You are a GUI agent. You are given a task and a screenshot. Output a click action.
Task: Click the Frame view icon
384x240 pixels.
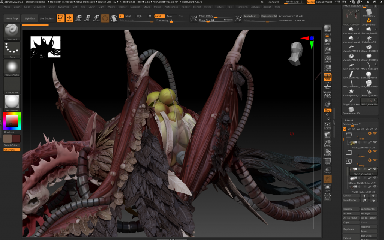tap(327, 126)
